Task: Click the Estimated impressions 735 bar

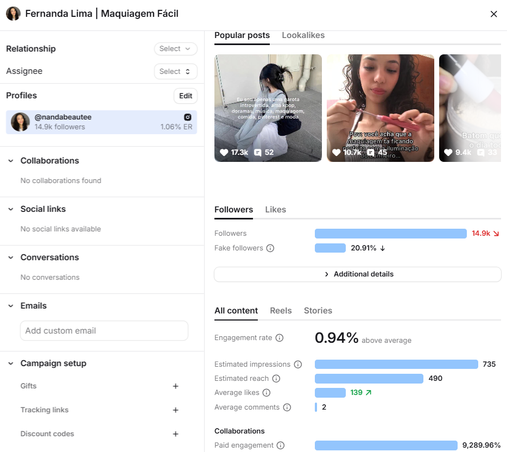Action: (x=396, y=365)
